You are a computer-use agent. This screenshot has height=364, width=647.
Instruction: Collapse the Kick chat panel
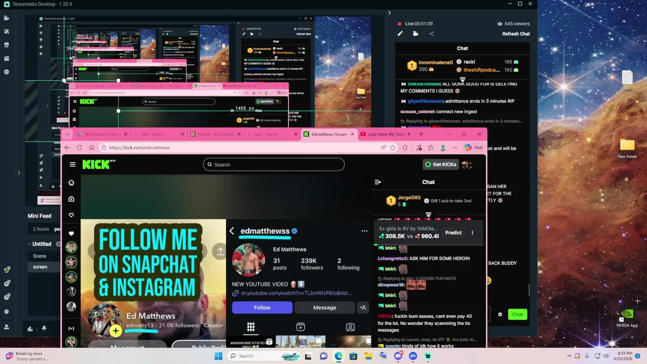coord(378,182)
